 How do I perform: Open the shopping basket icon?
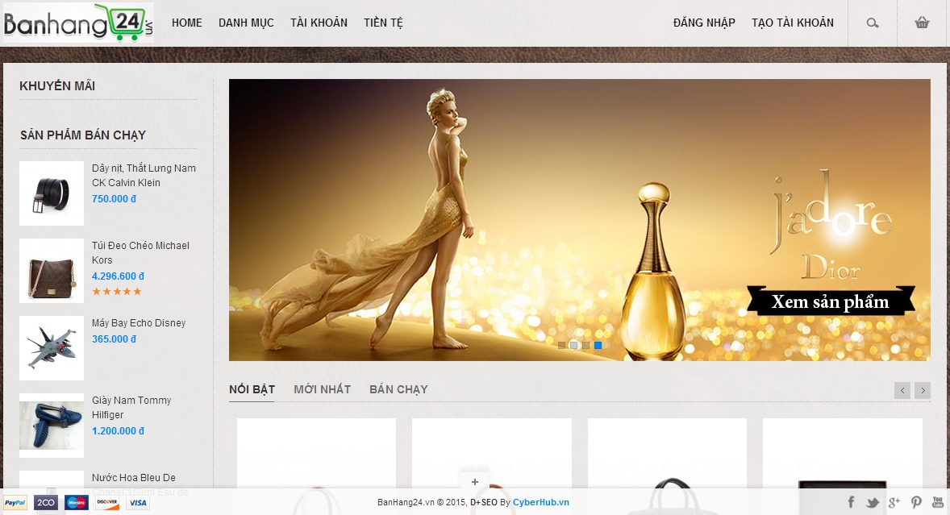[x=922, y=23]
